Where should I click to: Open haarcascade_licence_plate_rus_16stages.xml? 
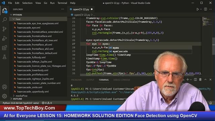point(42,66)
